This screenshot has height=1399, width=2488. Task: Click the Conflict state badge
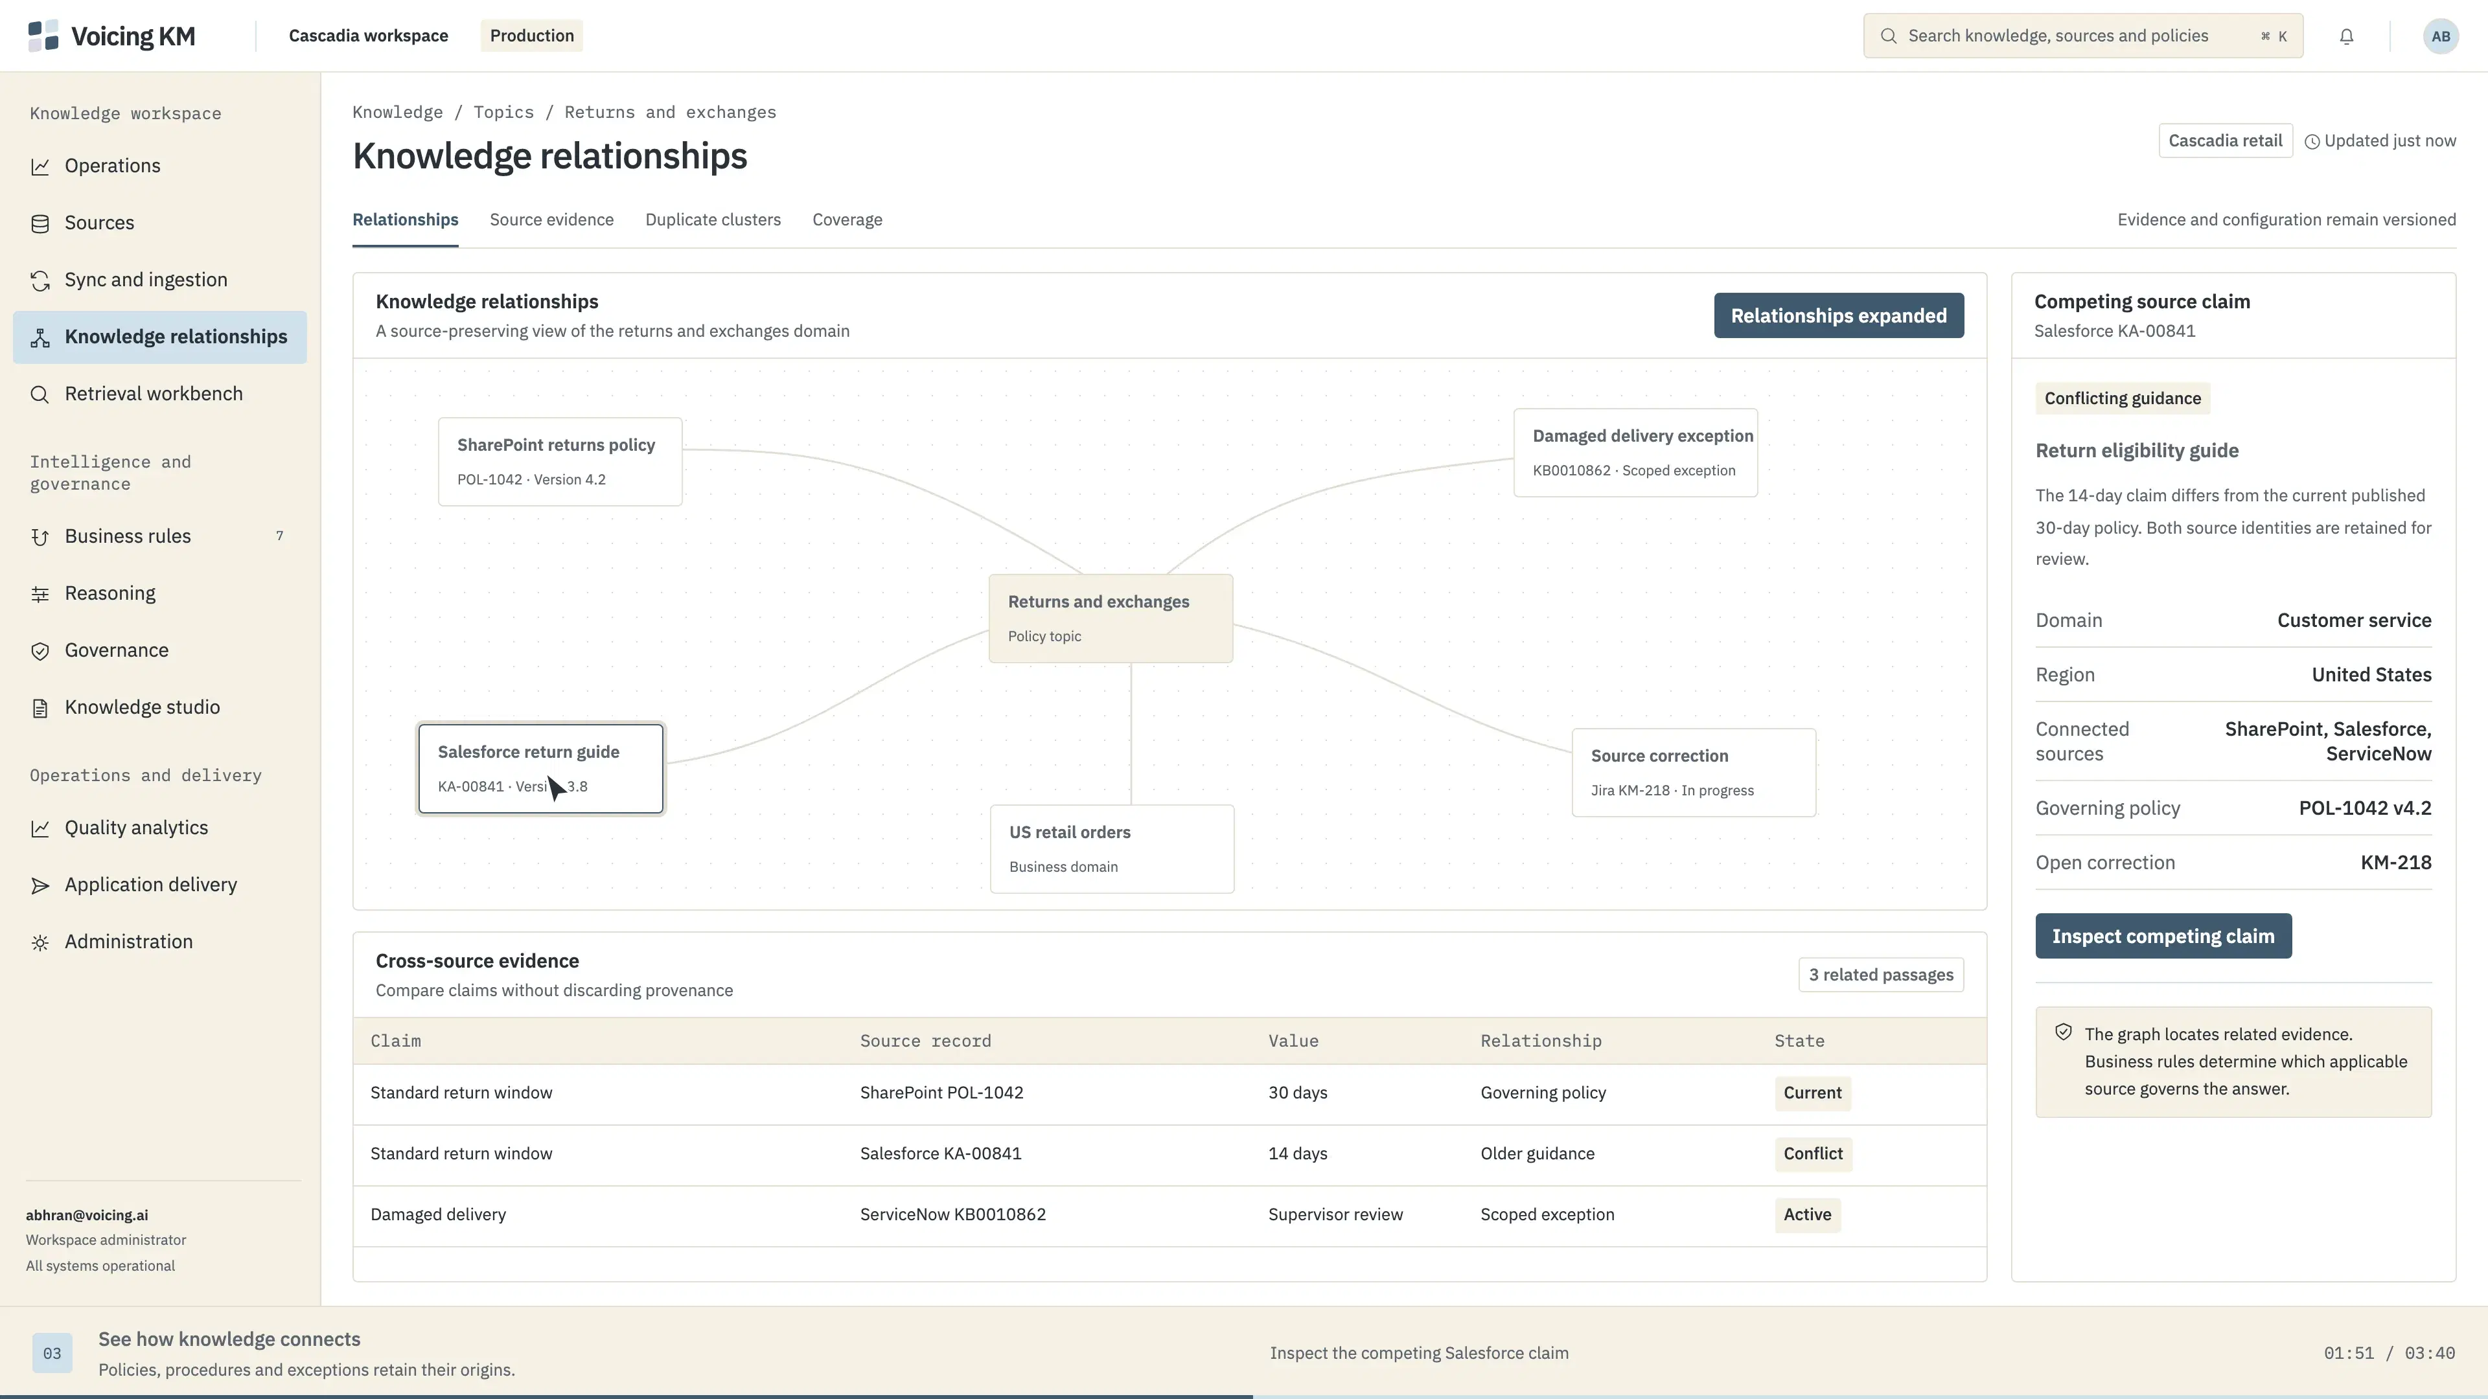click(x=1813, y=1154)
